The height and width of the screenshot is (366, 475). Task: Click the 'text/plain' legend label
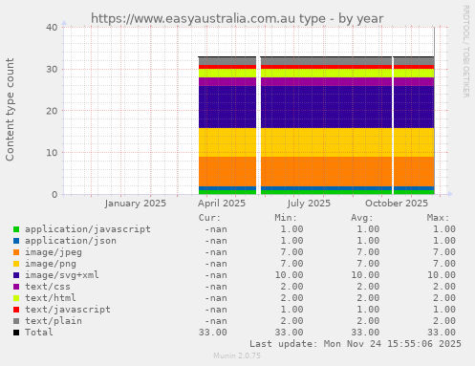click(x=54, y=321)
